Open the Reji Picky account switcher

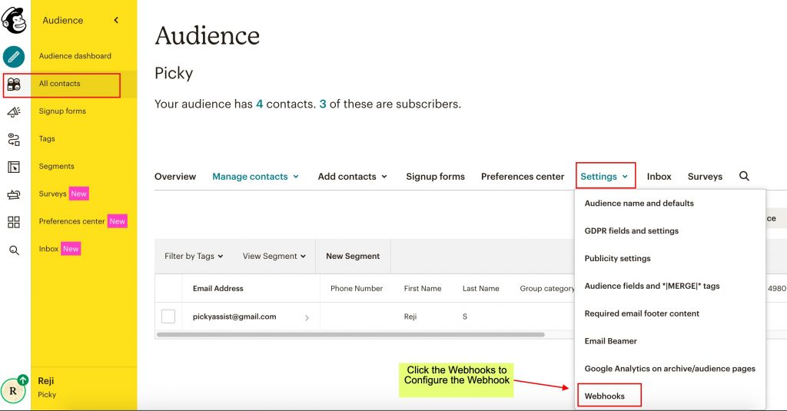46,387
